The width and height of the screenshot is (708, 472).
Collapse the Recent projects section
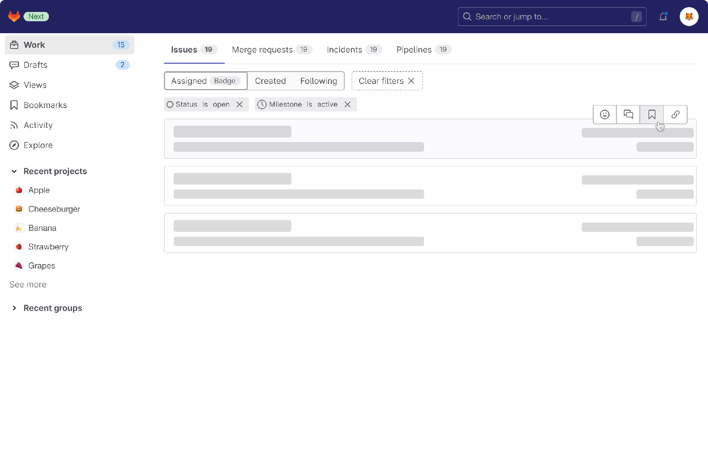14,171
